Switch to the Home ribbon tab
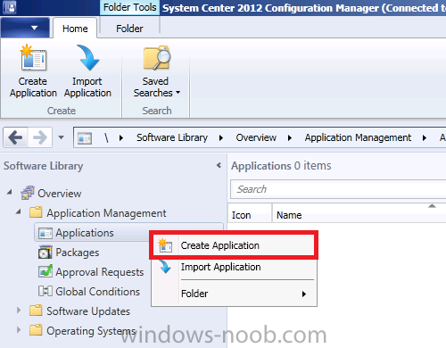The width and height of the screenshot is (446, 348). tap(75, 29)
